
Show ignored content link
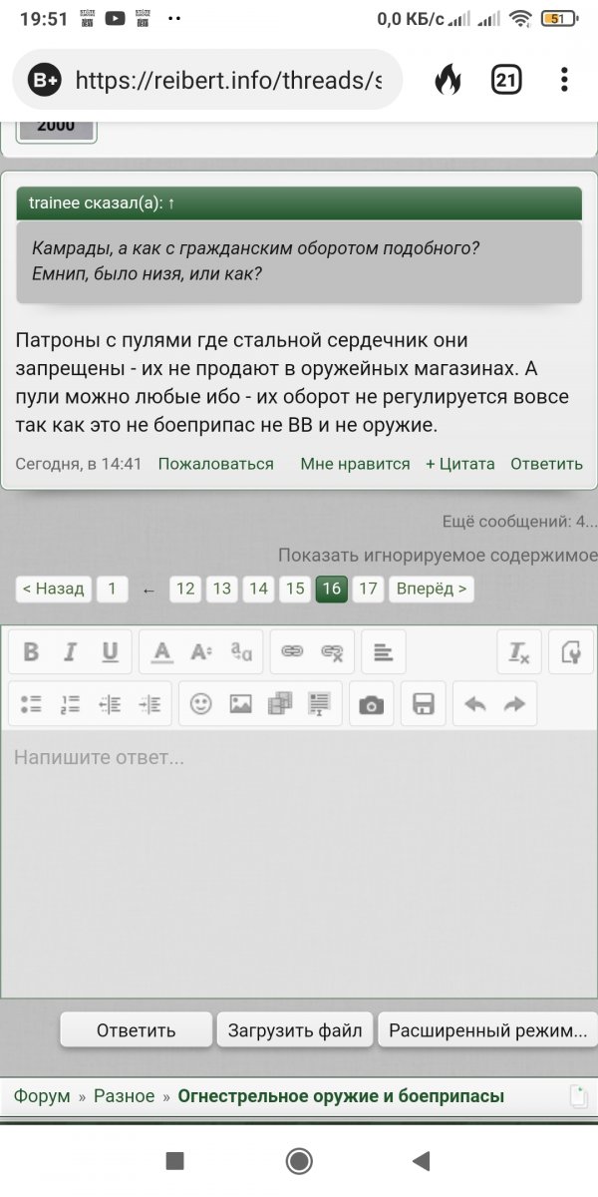coord(438,556)
